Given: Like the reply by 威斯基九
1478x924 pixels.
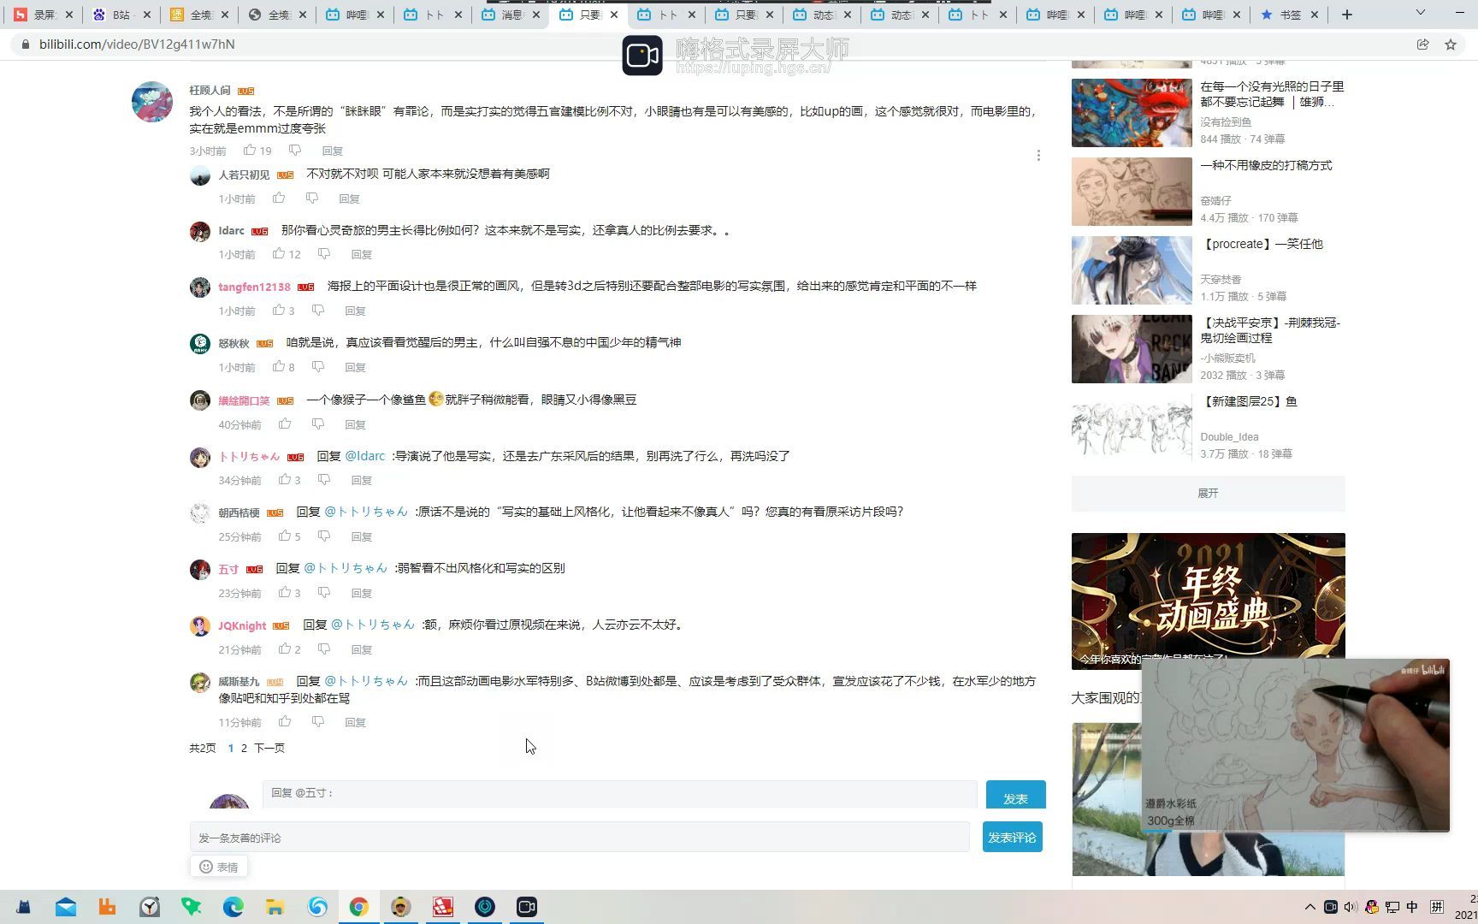Looking at the screenshot, I should tap(285, 722).
